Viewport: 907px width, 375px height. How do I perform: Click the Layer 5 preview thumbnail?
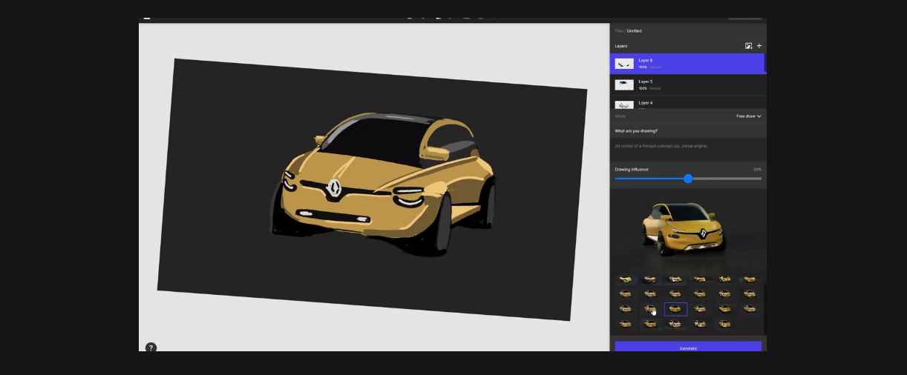(624, 85)
